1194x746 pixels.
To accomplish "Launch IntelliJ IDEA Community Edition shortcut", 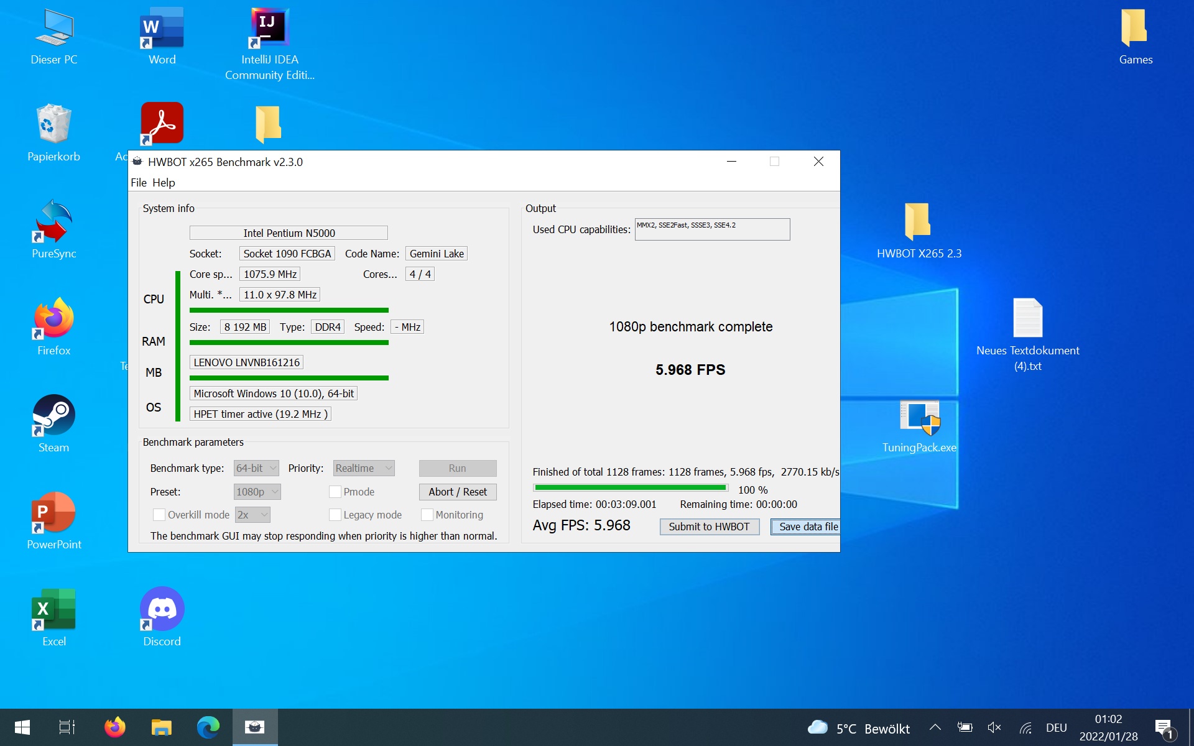I will 269,44.
